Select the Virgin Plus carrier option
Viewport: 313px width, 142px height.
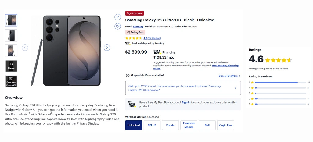click(x=225, y=125)
